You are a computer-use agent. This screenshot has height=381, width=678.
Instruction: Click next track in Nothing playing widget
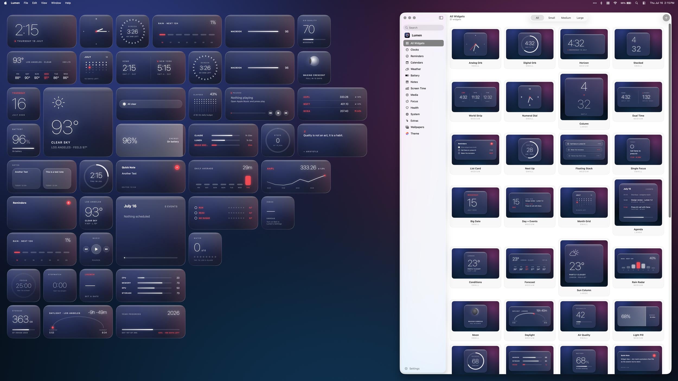point(286,113)
